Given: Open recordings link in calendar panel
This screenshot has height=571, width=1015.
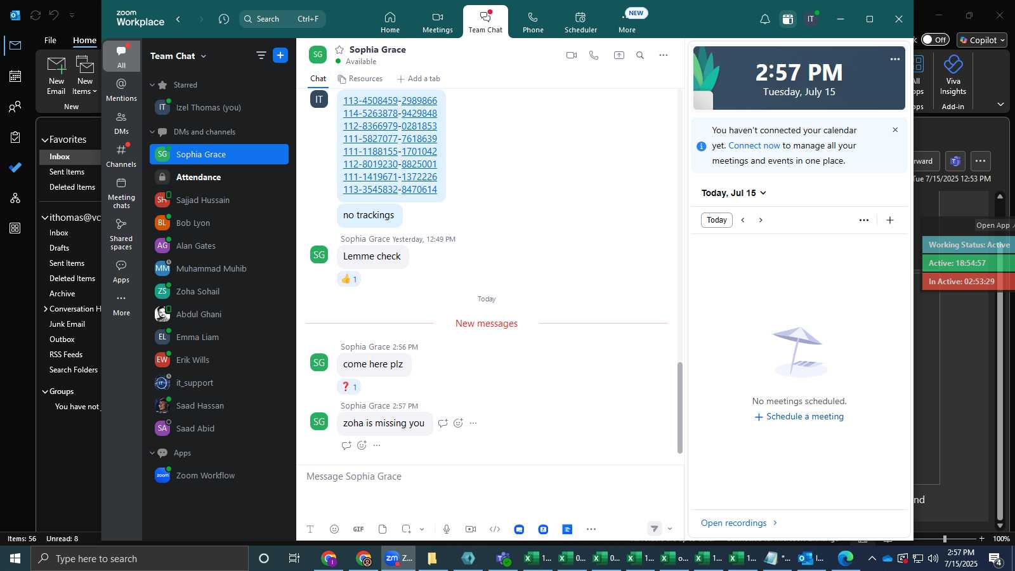Looking at the screenshot, I should coord(739,523).
